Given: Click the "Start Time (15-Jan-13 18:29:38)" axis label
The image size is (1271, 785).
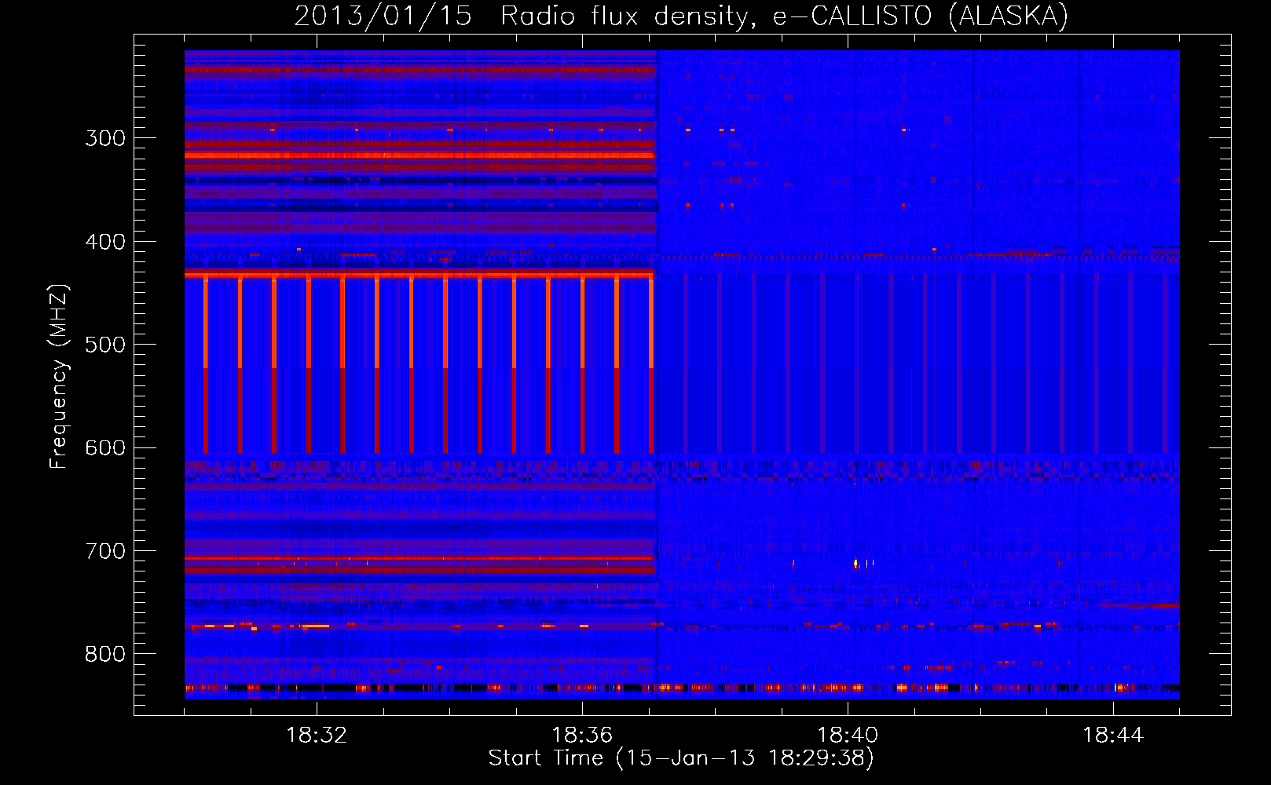Looking at the screenshot, I should [x=681, y=758].
